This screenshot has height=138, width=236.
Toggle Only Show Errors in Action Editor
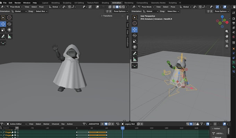[197, 124]
